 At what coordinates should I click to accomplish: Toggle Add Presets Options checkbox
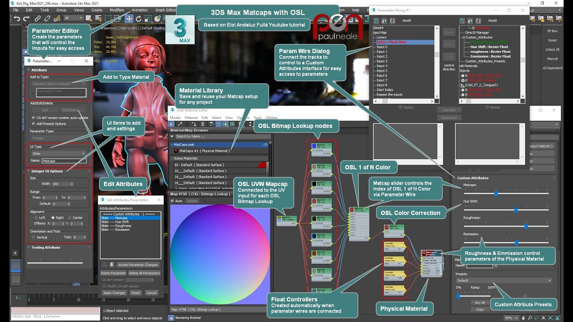(x=34, y=124)
